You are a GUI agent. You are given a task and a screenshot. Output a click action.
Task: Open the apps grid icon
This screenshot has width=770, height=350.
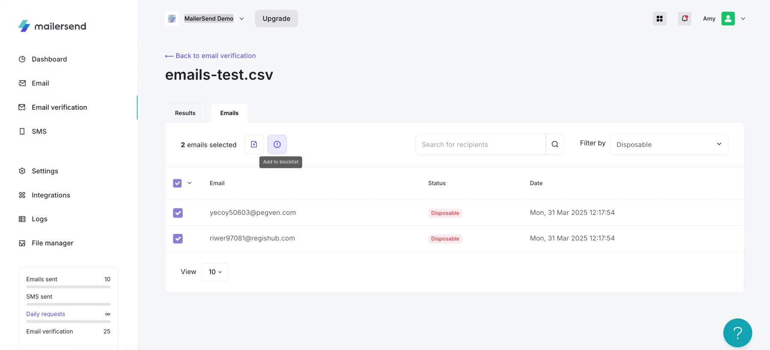(659, 19)
